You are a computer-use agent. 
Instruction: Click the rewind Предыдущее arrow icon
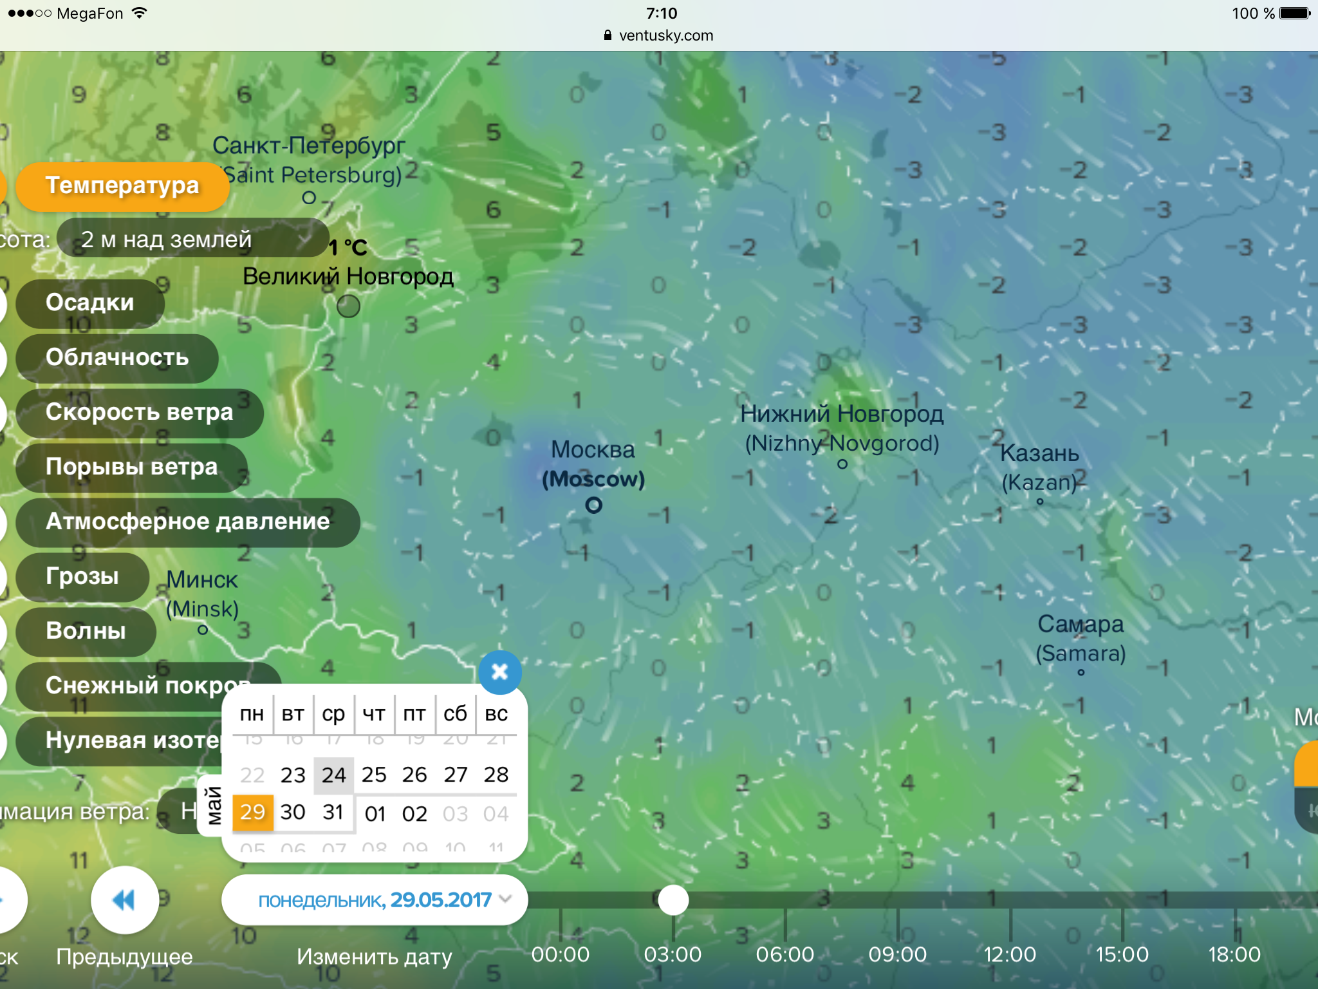coord(124,900)
